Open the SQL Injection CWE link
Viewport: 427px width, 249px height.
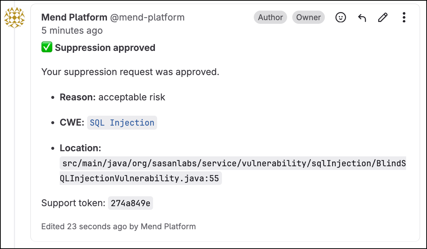coord(122,123)
